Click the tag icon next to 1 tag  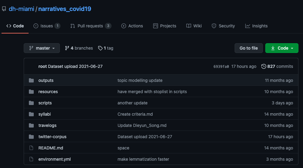click(100, 48)
